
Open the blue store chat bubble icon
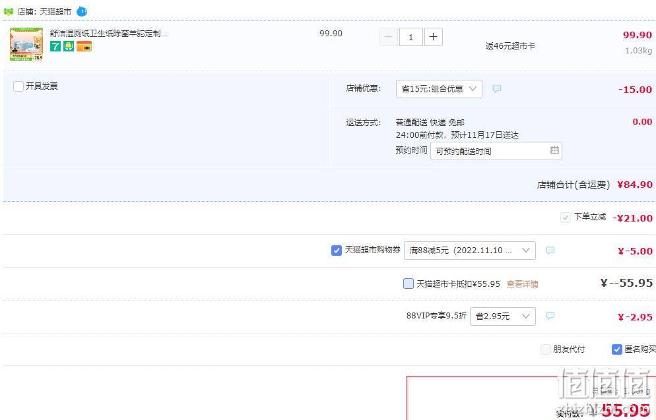[x=82, y=11]
